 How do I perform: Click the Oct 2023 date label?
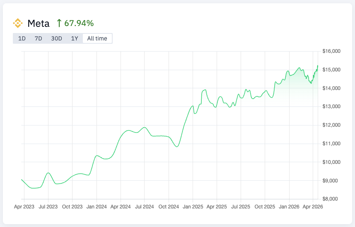(72, 207)
